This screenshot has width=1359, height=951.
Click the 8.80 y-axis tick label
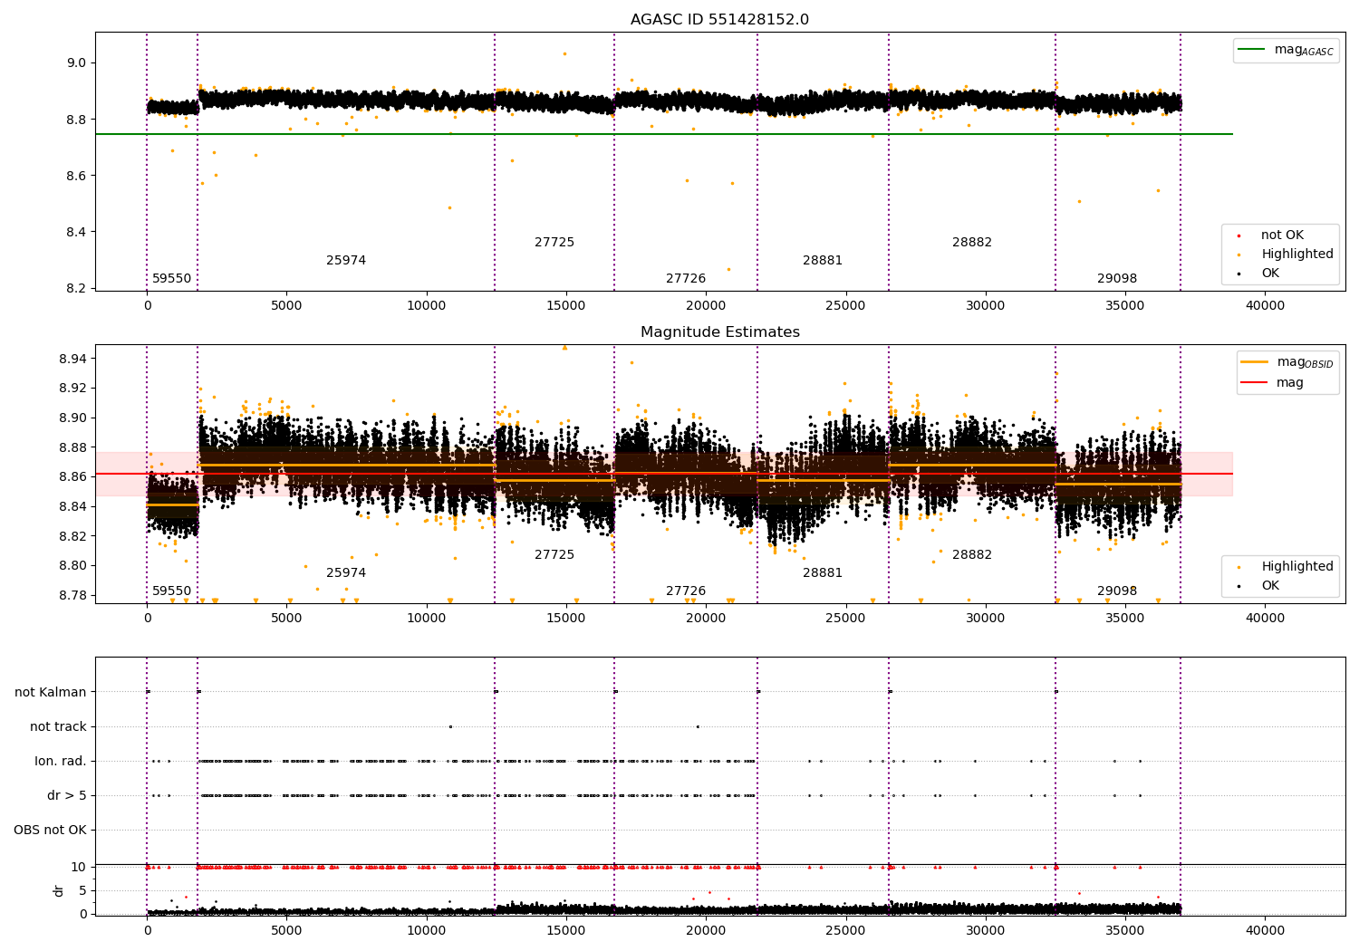[72, 566]
